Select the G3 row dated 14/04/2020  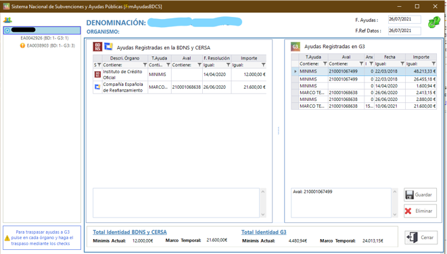pos(364,86)
